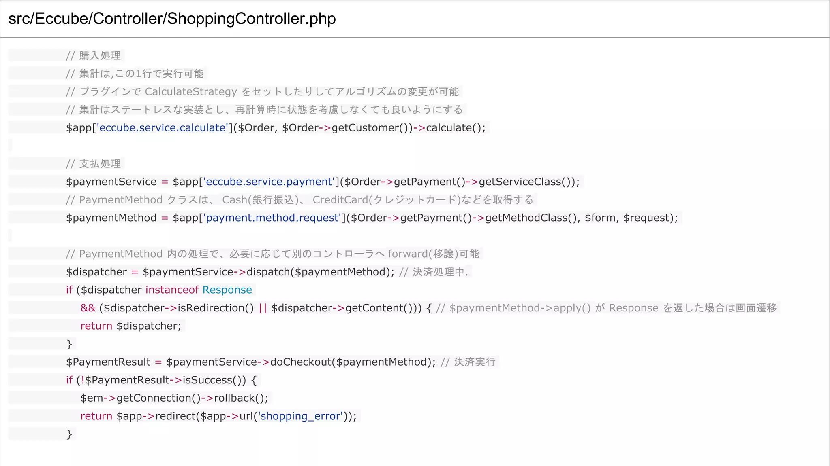Click the '$em->getConnection()->rollback();' line

[x=174, y=398]
